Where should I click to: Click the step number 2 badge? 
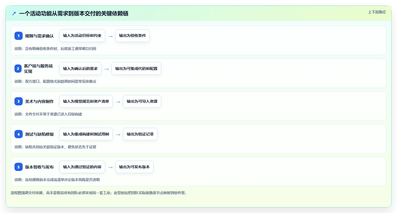point(19,69)
